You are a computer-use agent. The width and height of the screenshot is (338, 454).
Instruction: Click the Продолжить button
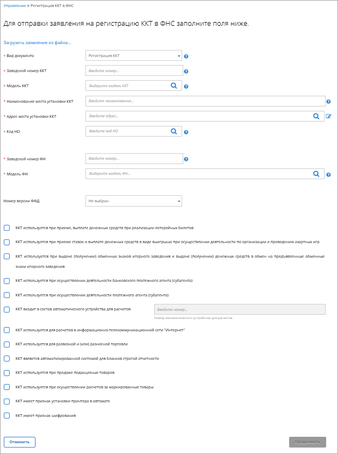click(308, 442)
